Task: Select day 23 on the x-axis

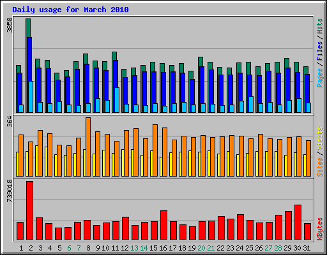Action: [x=230, y=248]
